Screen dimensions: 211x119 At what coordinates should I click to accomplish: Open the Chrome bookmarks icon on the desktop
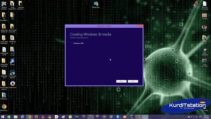click(x=4, y=107)
